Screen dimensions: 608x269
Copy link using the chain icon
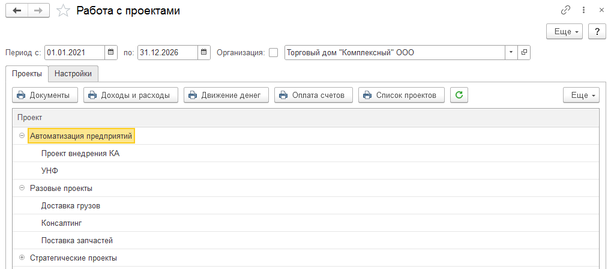pyautogui.click(x=566, y=10)
